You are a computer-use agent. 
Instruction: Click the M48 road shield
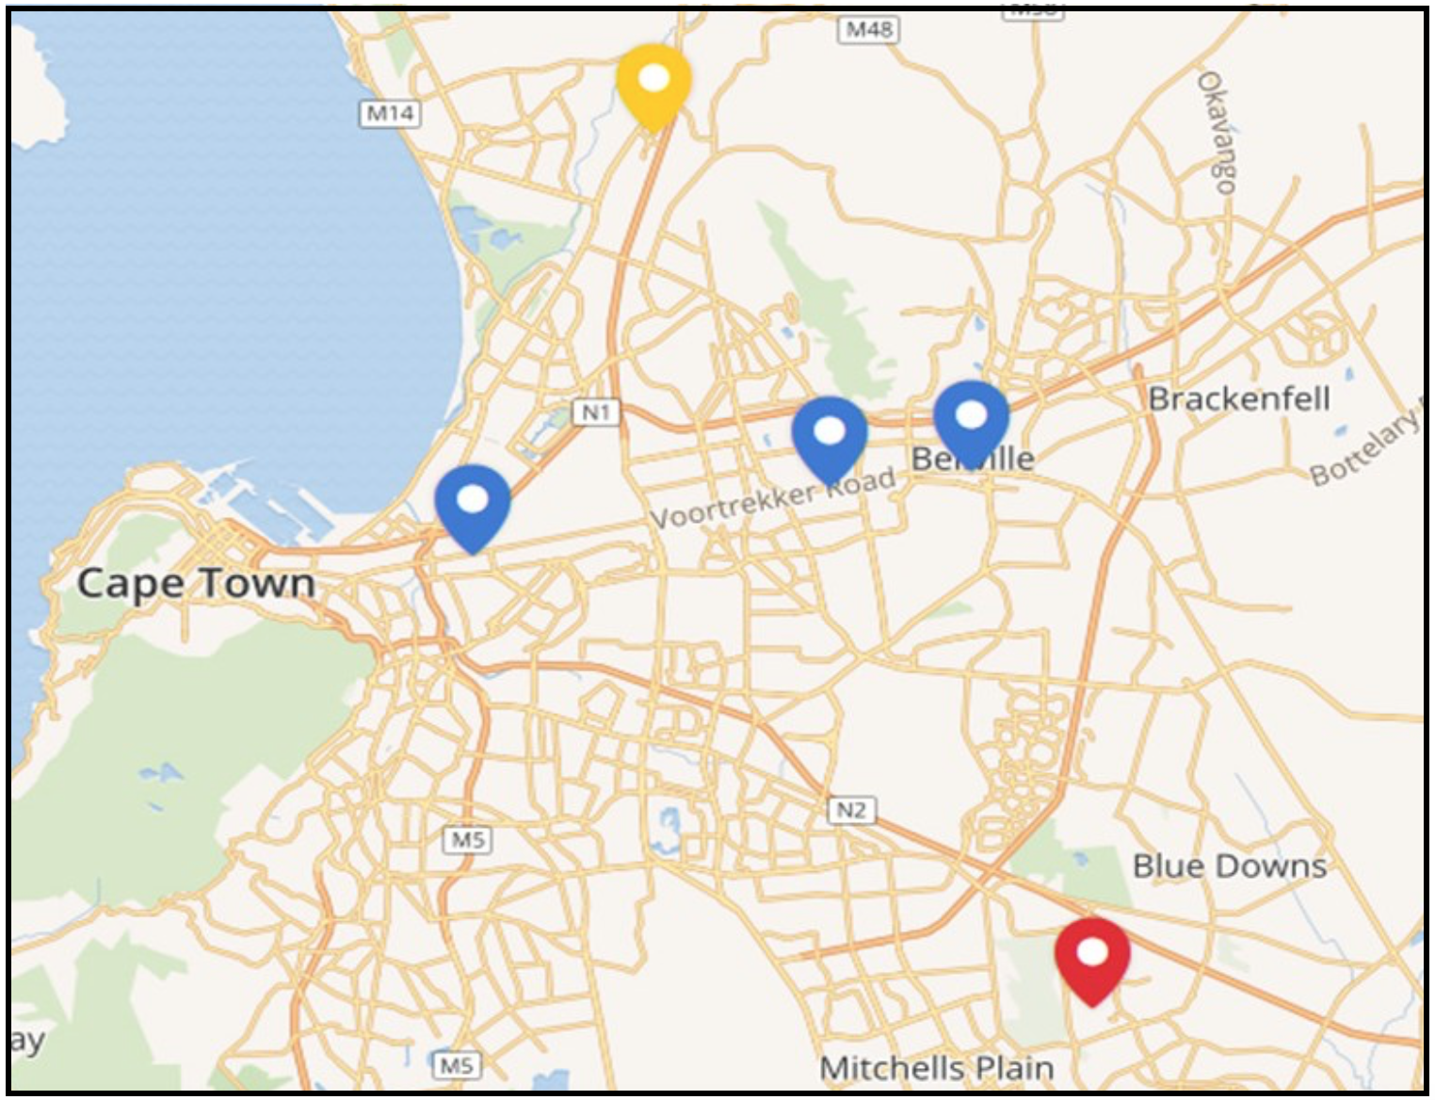pos(868,29)
